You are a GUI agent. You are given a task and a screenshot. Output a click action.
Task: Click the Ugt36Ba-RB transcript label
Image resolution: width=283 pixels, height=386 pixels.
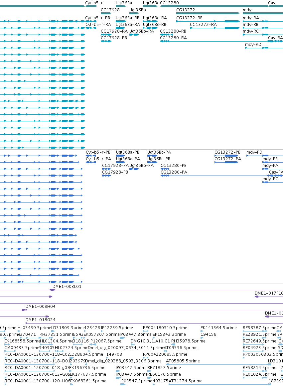127,18
